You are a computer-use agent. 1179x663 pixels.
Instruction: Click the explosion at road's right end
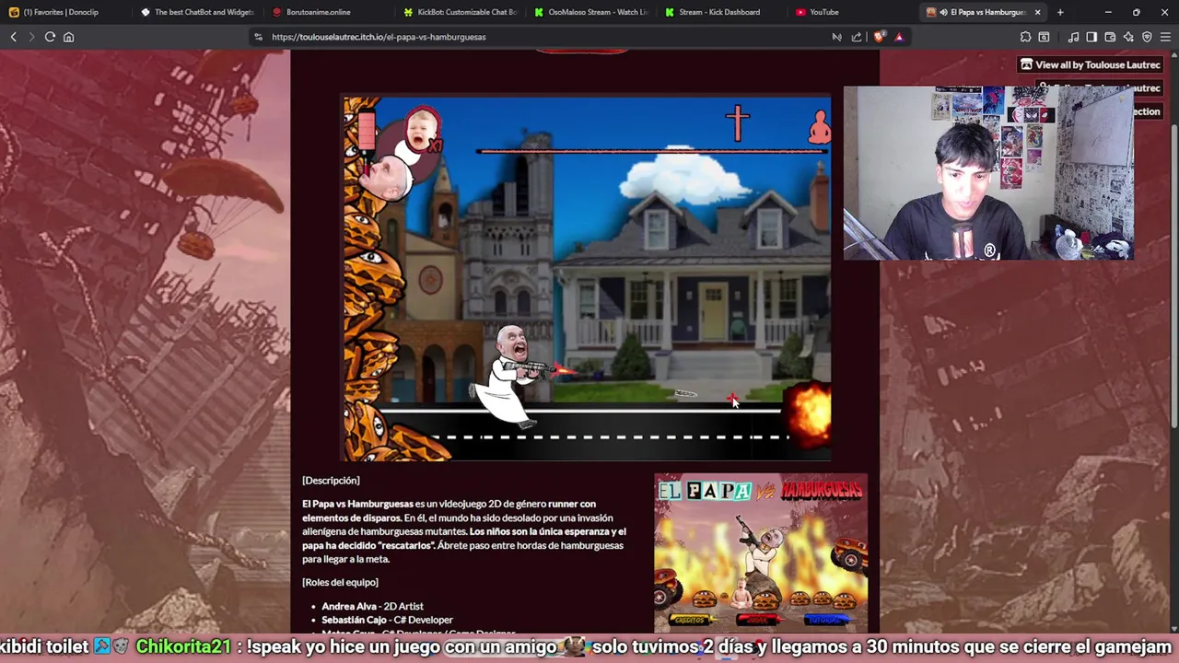coord(808,414)
